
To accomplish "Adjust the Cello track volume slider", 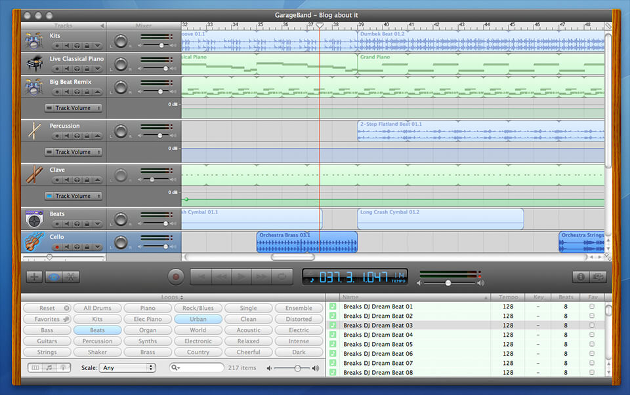I will coord(165,246).
